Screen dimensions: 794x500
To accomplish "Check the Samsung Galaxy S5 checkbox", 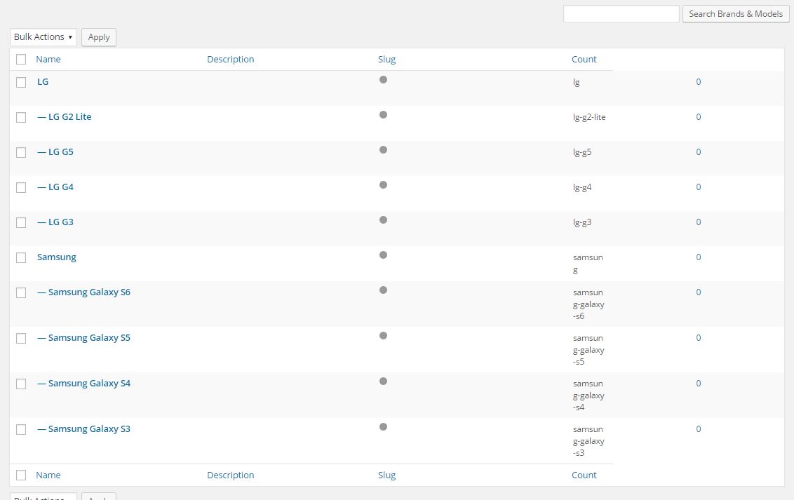I will tap(21, 338).
